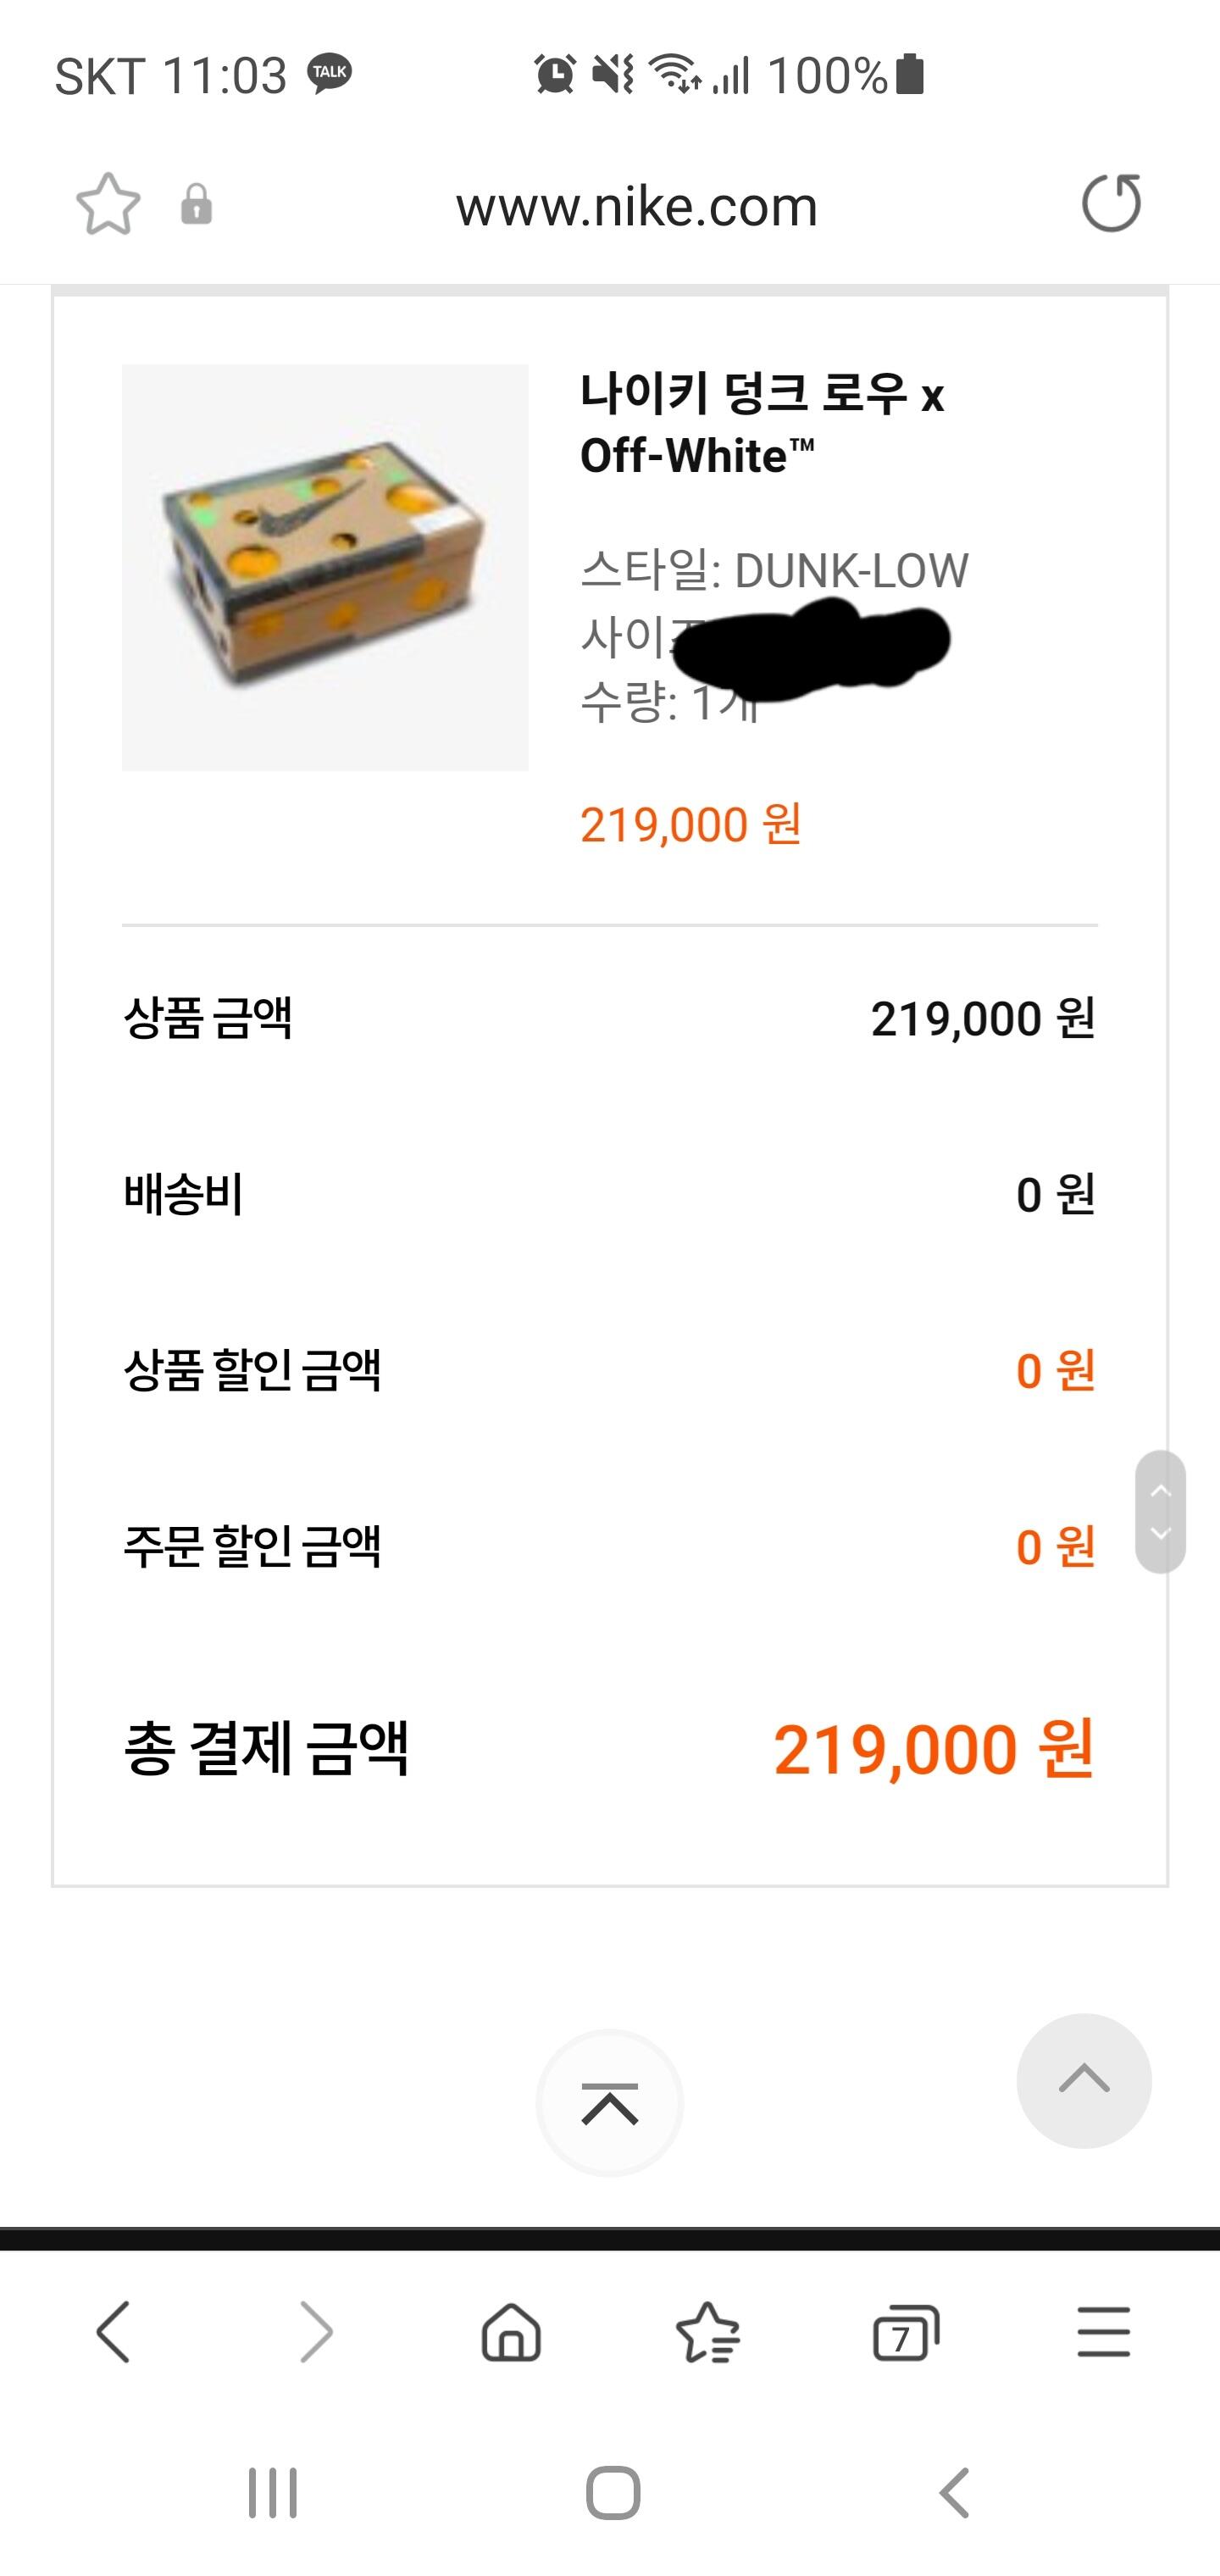Tap the www.nike.com address field
This screenshot has height=2576, width=1220.
coord(637,207)
